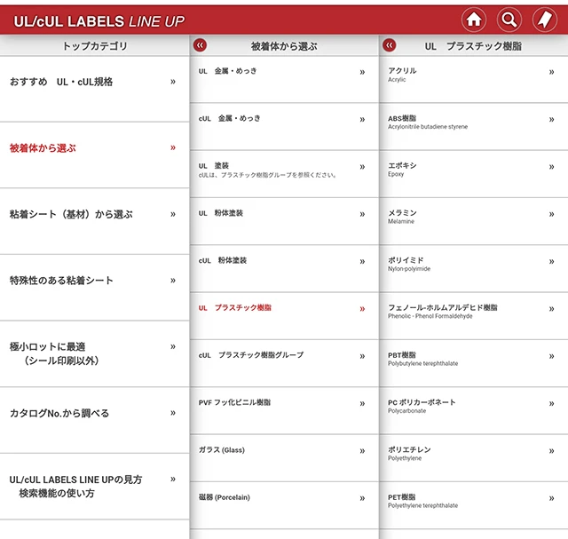This screenshot has height=539, width=568.
Task: Choose エポキシ Epoxy resin
Action: click(474, 174)
